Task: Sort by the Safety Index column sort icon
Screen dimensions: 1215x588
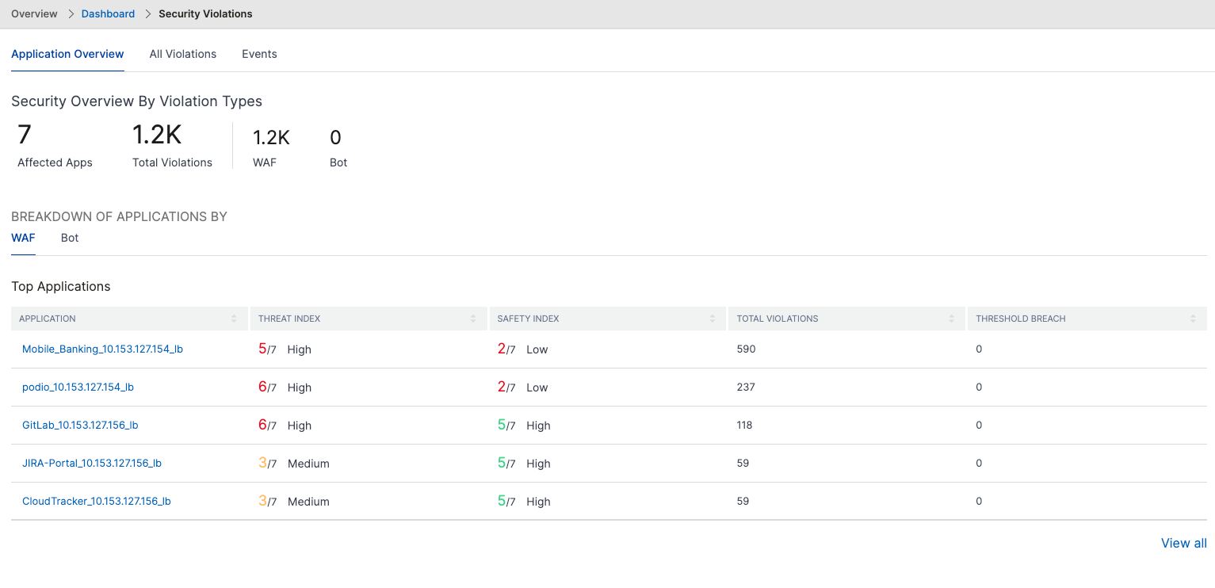Action: point(713,319)
